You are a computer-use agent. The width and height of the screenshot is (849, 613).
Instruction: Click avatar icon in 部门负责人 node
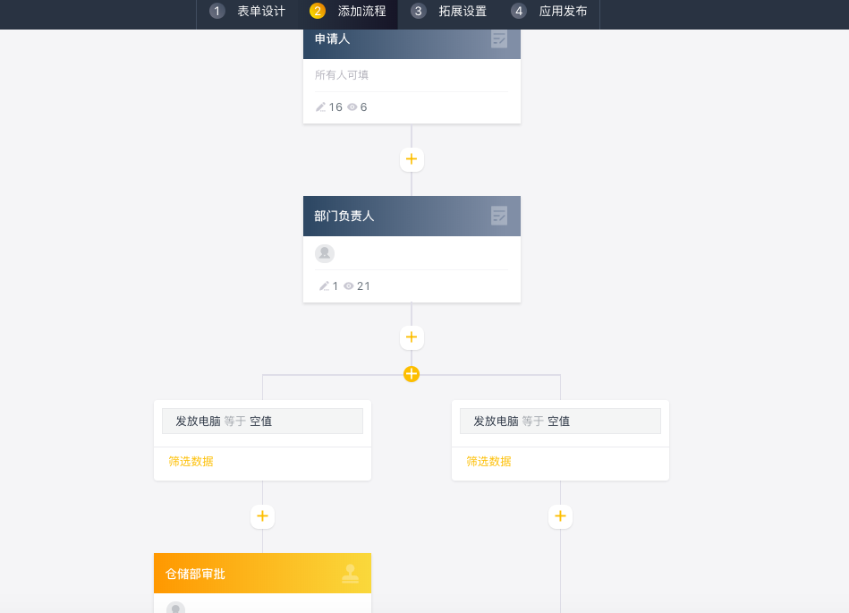tap(325, 253)
